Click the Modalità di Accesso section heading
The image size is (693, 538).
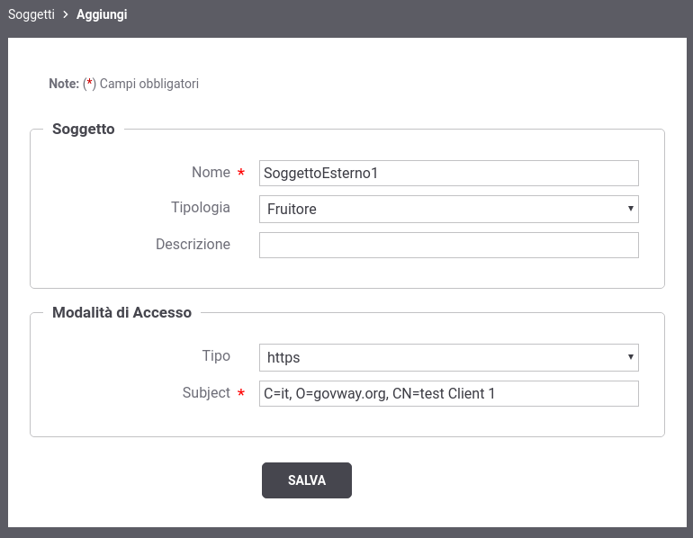122,313
